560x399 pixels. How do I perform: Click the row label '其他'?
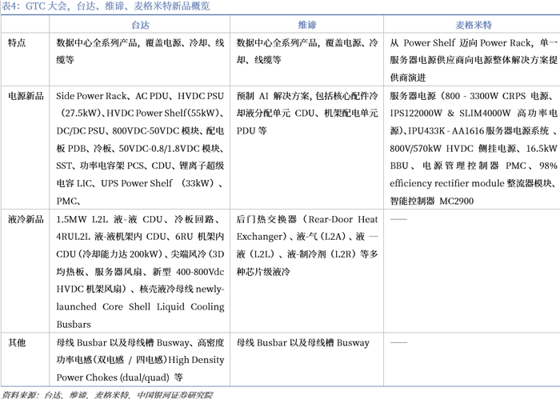(17, 342)
